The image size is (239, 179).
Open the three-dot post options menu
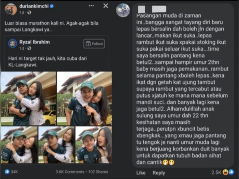click(91, 6)
